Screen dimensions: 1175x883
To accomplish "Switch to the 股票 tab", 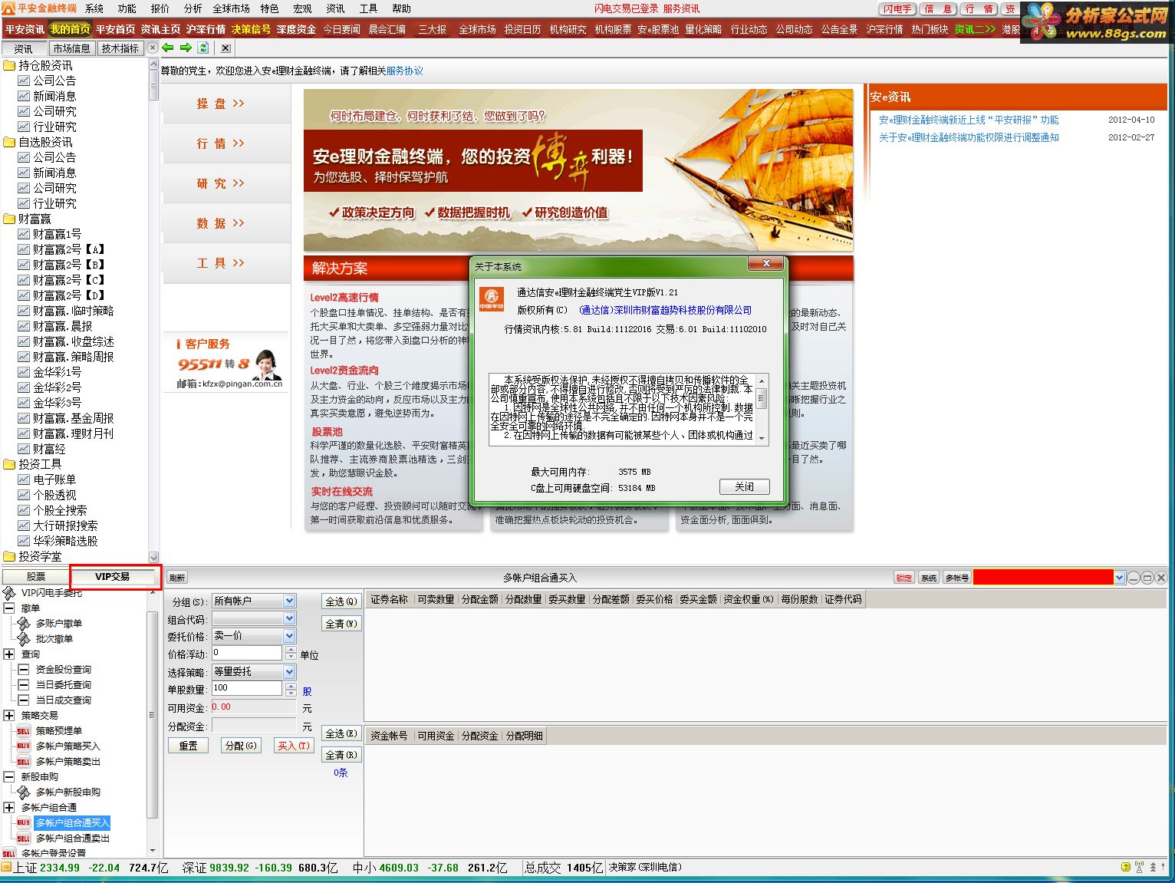I will pos(35,577).
